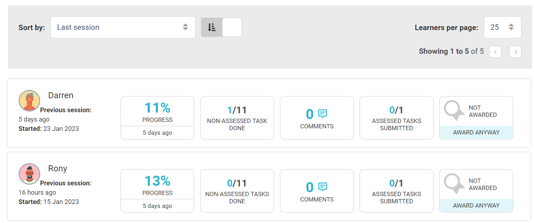Click the previous page arrow icon
The width and height of the screenshot is (534, 223).
coord(495,52)
